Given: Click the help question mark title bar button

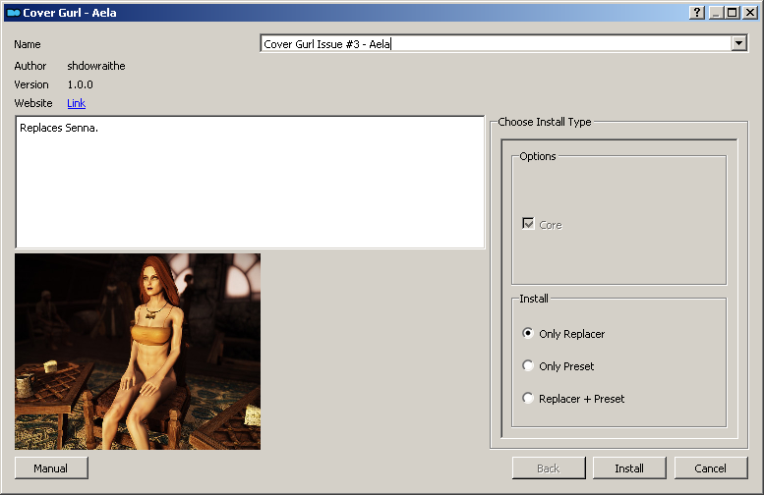Looking at the screenshot, I should tap(697, 13).
